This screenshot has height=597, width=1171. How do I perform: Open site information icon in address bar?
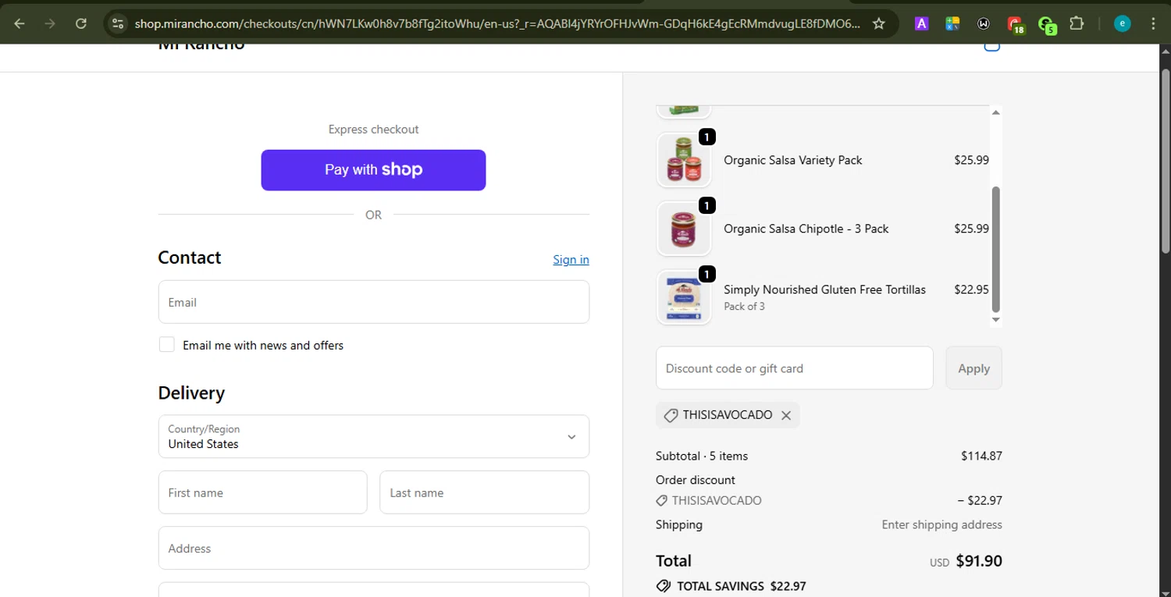118,23
